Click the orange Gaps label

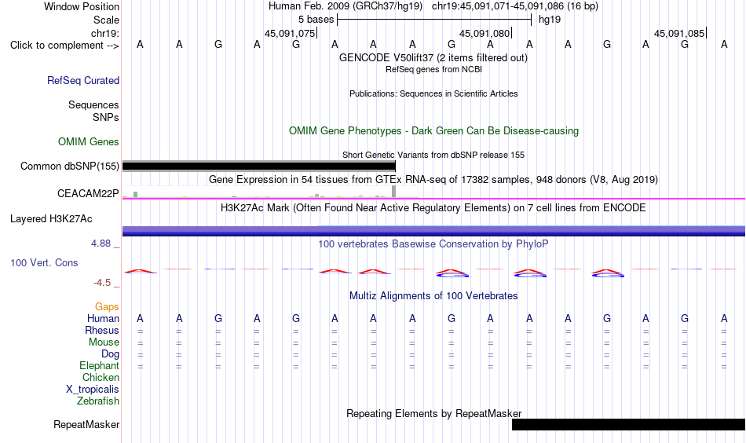click(107, 307)
